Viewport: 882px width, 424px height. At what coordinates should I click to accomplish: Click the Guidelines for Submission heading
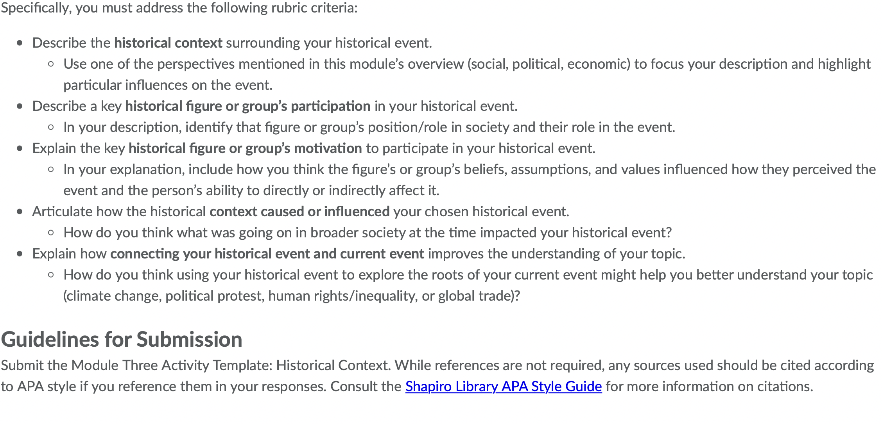(122, 339)
